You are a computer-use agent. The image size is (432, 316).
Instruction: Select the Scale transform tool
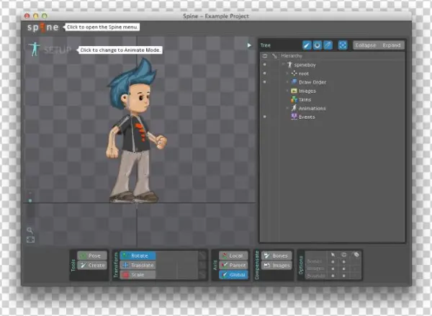tap(138, 274)
